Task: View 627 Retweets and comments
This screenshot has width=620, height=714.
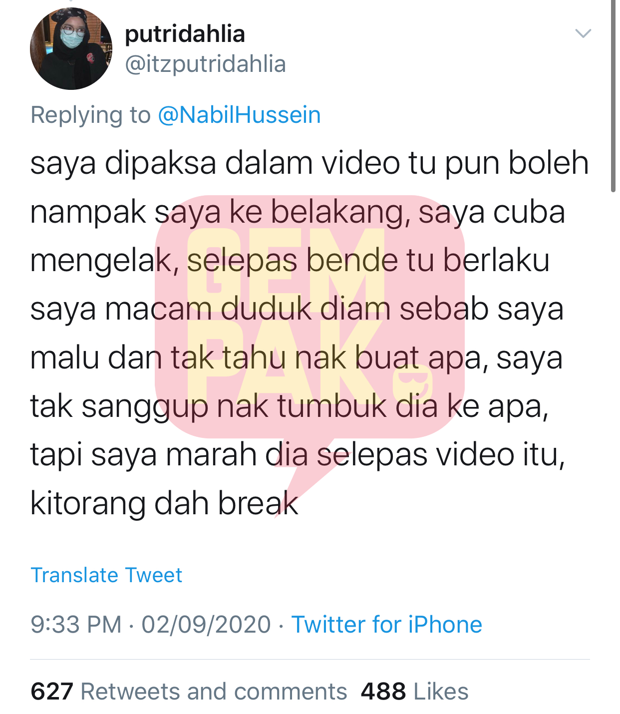Action: point(189,692)
